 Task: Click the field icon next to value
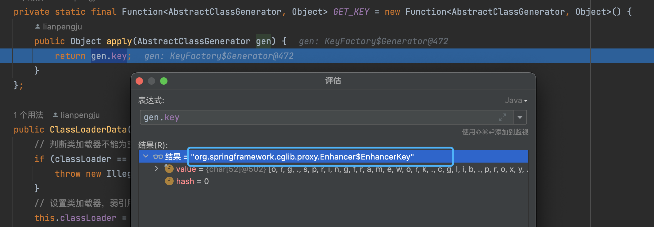coord(169,169)
